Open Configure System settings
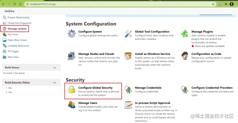The width and height of the screenshot is (238, 123). click(90, 32)
